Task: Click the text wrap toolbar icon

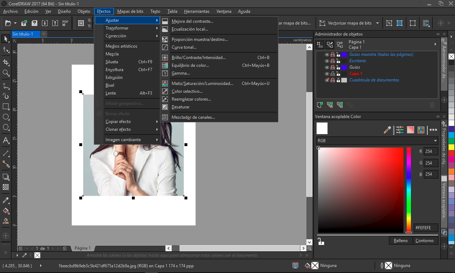Action: coord(425,23)
